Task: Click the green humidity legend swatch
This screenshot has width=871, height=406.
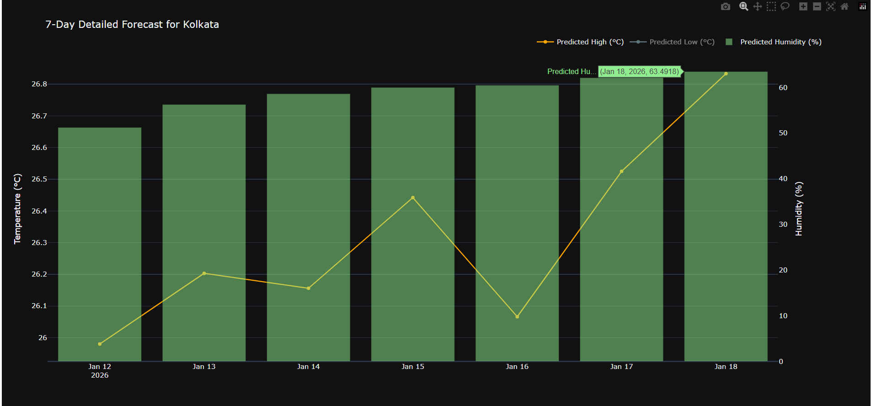Action: click(729, 42)
